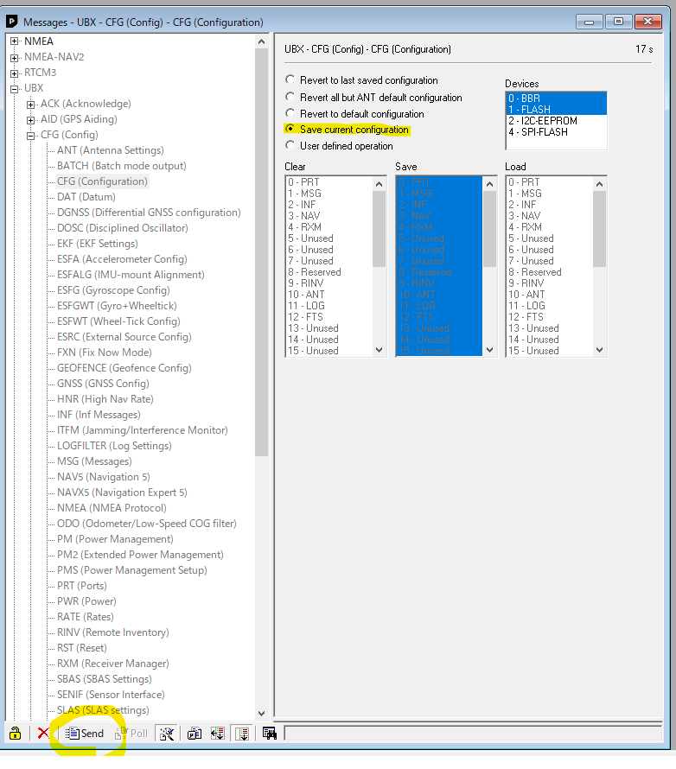Viewport: 676px width, 769px height.
Task: Click the Load list scrollbar thumb
Action: (x=599, y=229)
